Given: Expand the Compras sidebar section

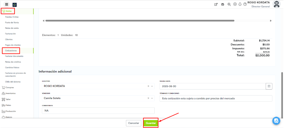Looking at the screenshot, I should click(x=10, y=87).
